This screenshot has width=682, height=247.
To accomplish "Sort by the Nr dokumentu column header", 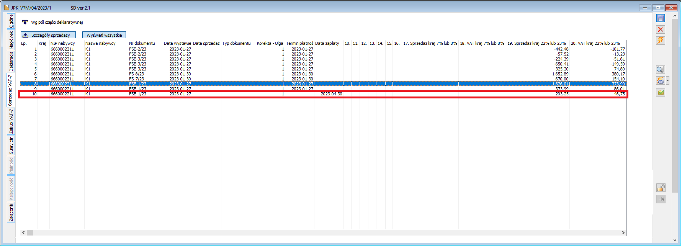I will click(146, 43).
